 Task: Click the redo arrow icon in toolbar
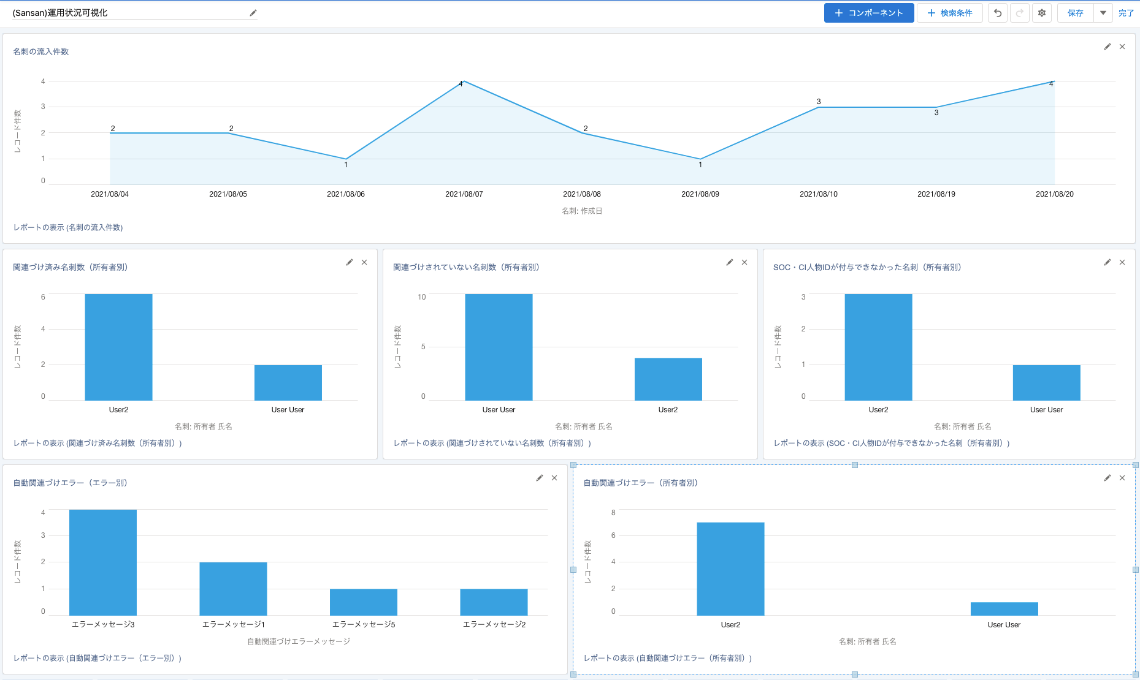[x=1020, y=13]
